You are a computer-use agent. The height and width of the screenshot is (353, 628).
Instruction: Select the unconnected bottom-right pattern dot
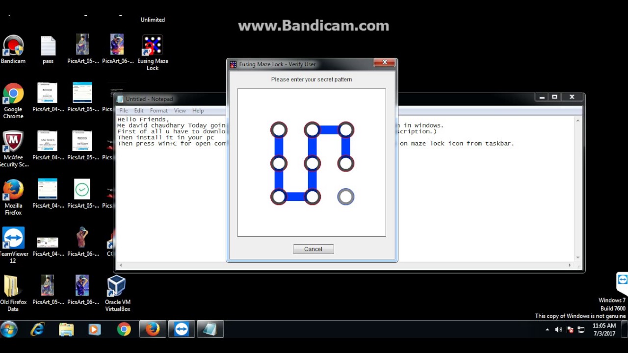tap(346, 197)
